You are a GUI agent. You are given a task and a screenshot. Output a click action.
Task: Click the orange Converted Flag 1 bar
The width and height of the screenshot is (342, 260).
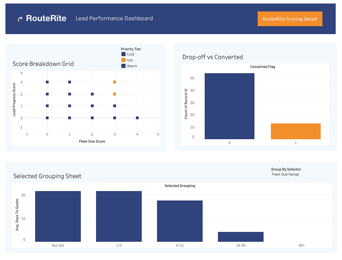[296, 131]
